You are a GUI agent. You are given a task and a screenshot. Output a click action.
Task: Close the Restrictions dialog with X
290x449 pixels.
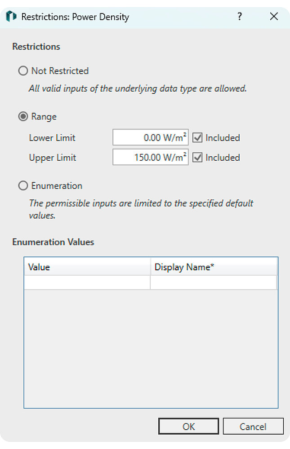click(x=274, y=17)
